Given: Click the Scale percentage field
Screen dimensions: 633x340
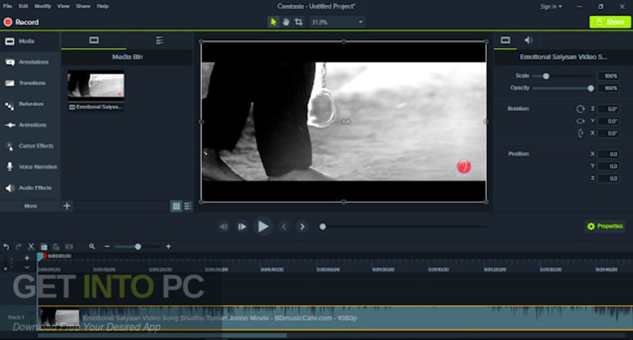Looking at the screenshot, I should click(608, 77).
